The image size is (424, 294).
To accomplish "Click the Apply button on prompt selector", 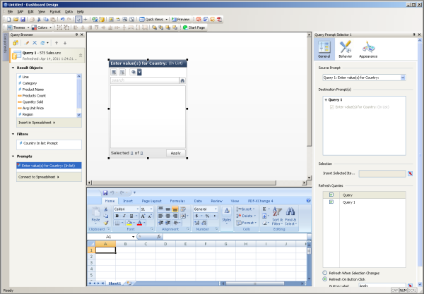I will [x=175, y=153].
